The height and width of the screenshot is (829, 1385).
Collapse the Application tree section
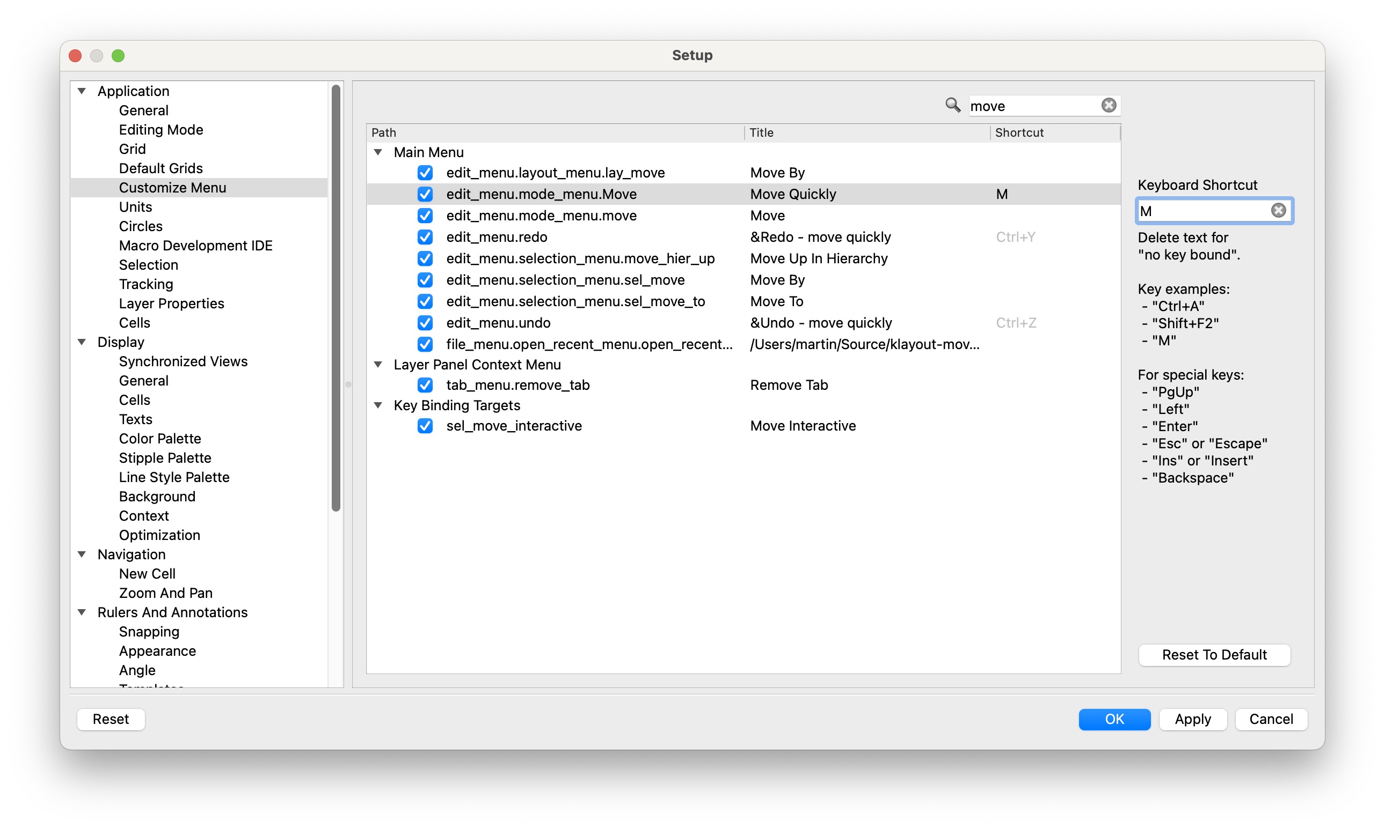(82, 91)
